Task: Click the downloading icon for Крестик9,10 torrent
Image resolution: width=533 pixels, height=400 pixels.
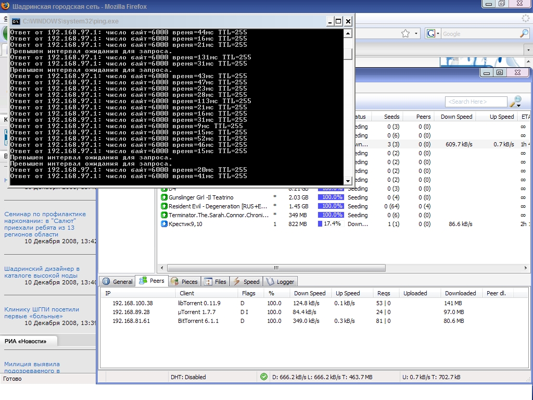Action: coord(164,224)
